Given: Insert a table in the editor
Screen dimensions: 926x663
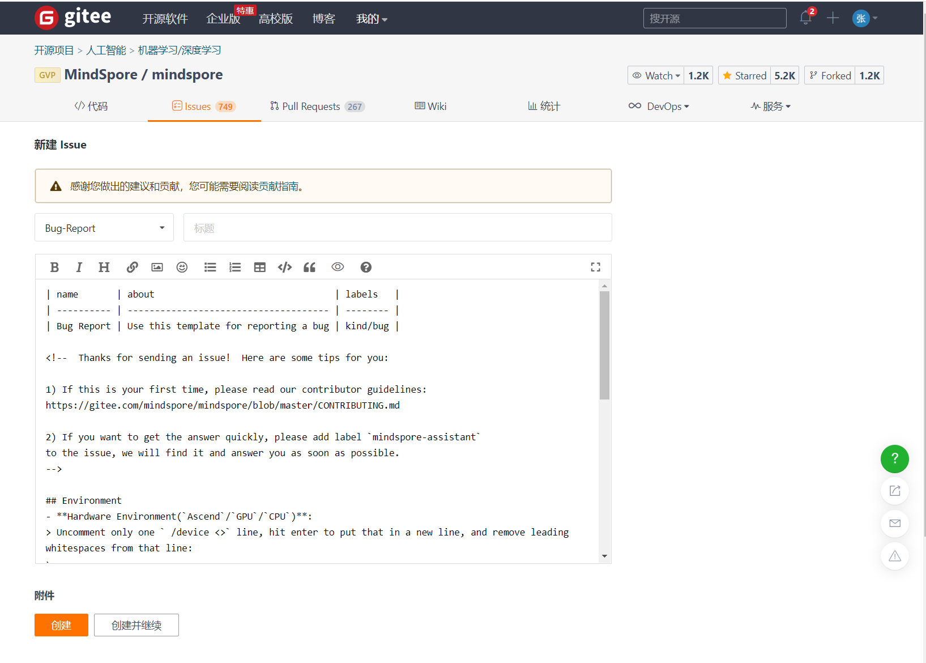Looking at the screenshot, I should pos(260,267).
